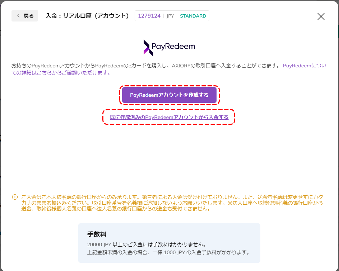The height and width of the screenshot is (271, 339).
Task: Click the 20000 JPY fee-free text line
Action: (147, 244)
